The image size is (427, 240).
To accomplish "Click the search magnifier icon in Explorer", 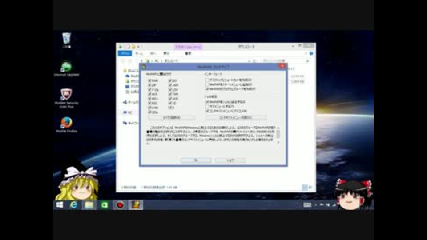I will pos(307,61).
